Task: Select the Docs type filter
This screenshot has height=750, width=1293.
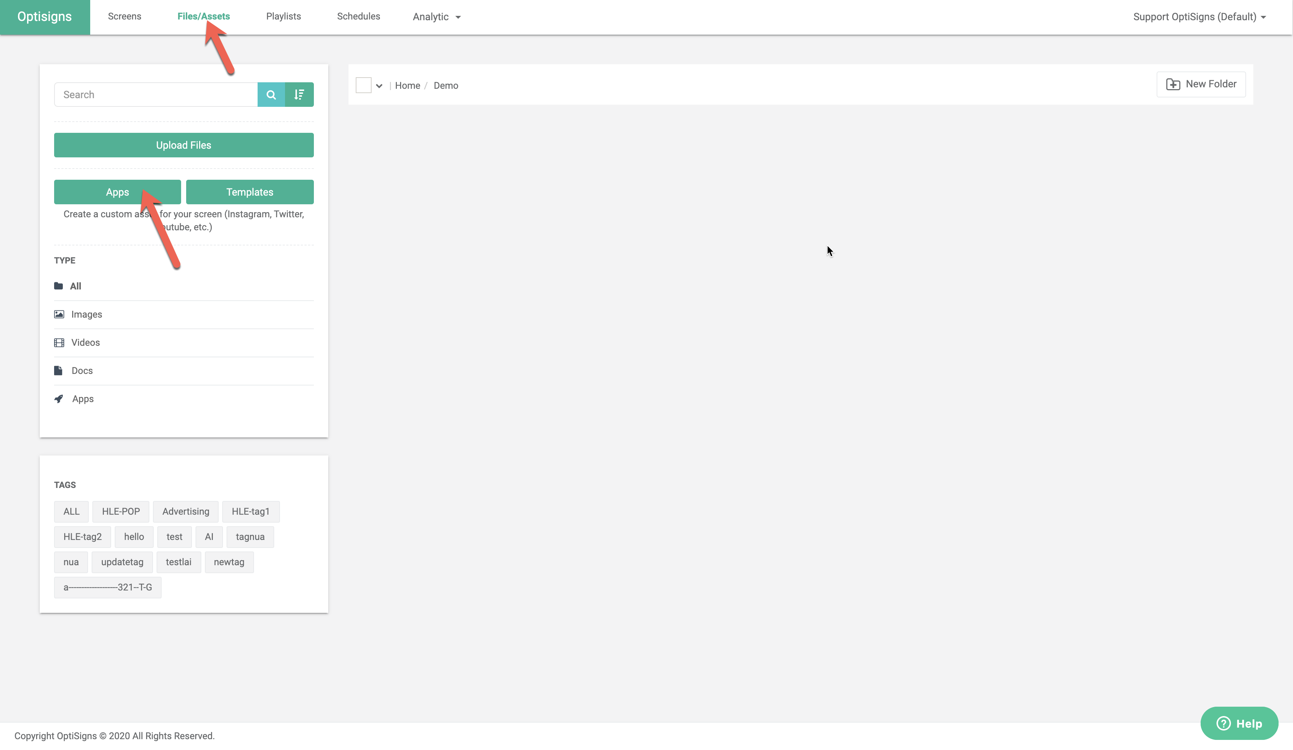Action: click(82, 371)
